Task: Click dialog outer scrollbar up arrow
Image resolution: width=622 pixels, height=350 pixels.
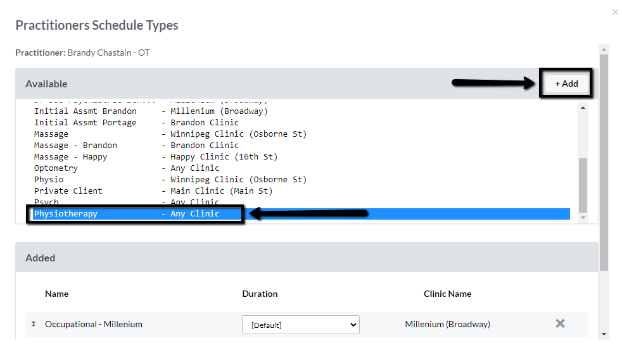Action: click(604, 49)
